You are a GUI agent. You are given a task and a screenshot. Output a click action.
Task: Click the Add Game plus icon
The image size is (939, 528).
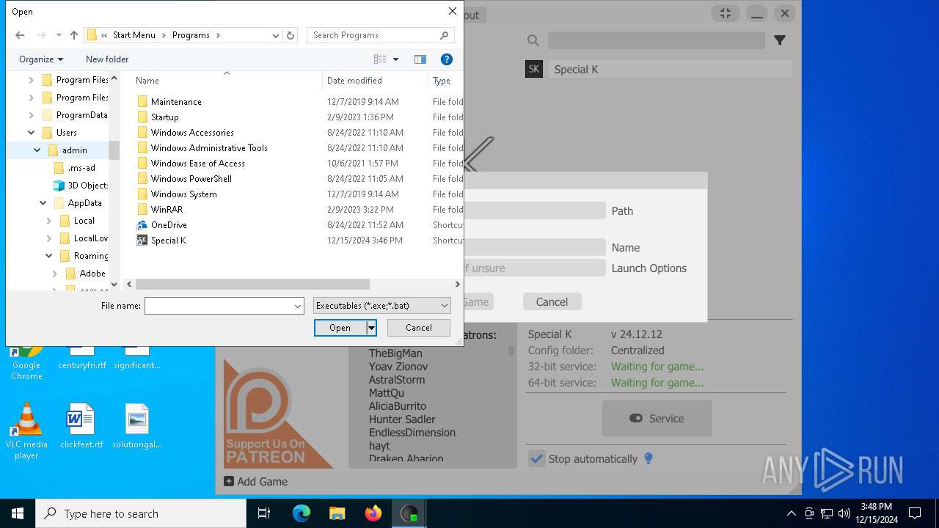point(229,482)
